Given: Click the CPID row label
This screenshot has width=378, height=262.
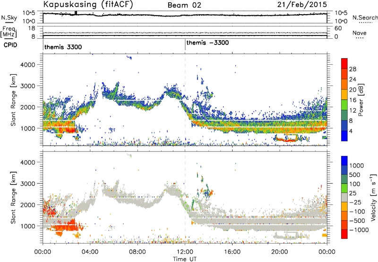Looking at the screenshot, I should point(10,45).
